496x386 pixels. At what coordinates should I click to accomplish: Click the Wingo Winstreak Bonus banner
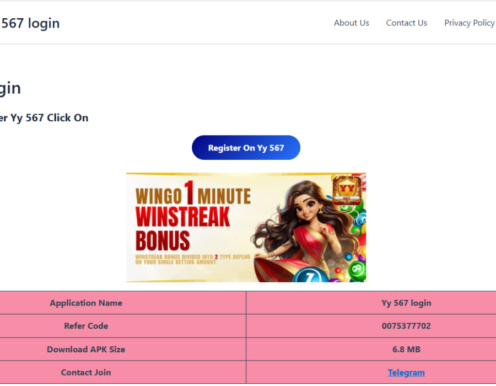coord(246,228)
